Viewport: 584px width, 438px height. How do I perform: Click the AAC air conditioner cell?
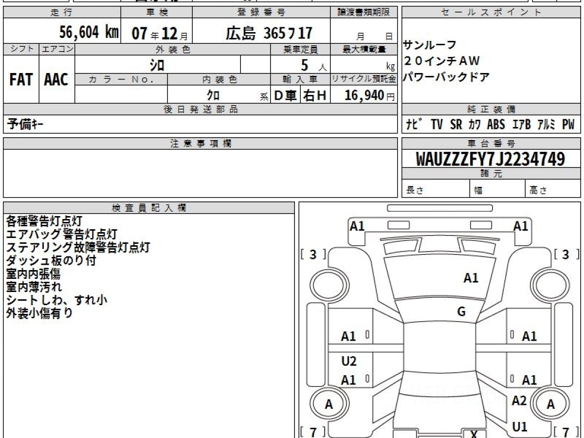pyautogui.click(x=56, y=80)
